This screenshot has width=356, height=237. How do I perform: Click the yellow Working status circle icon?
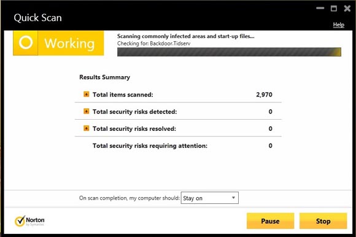coord(26,42)
